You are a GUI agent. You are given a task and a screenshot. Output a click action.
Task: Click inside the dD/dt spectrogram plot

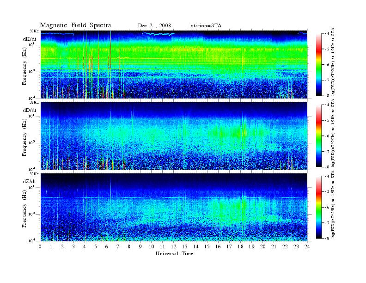(x=174, y=136)
